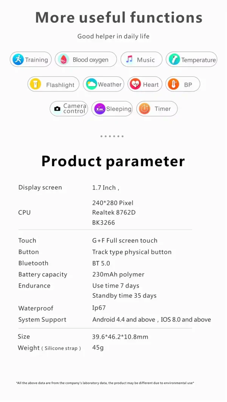Click the orange Timer icon
Viewport: 227px width, 402px height.
(144, 109)
